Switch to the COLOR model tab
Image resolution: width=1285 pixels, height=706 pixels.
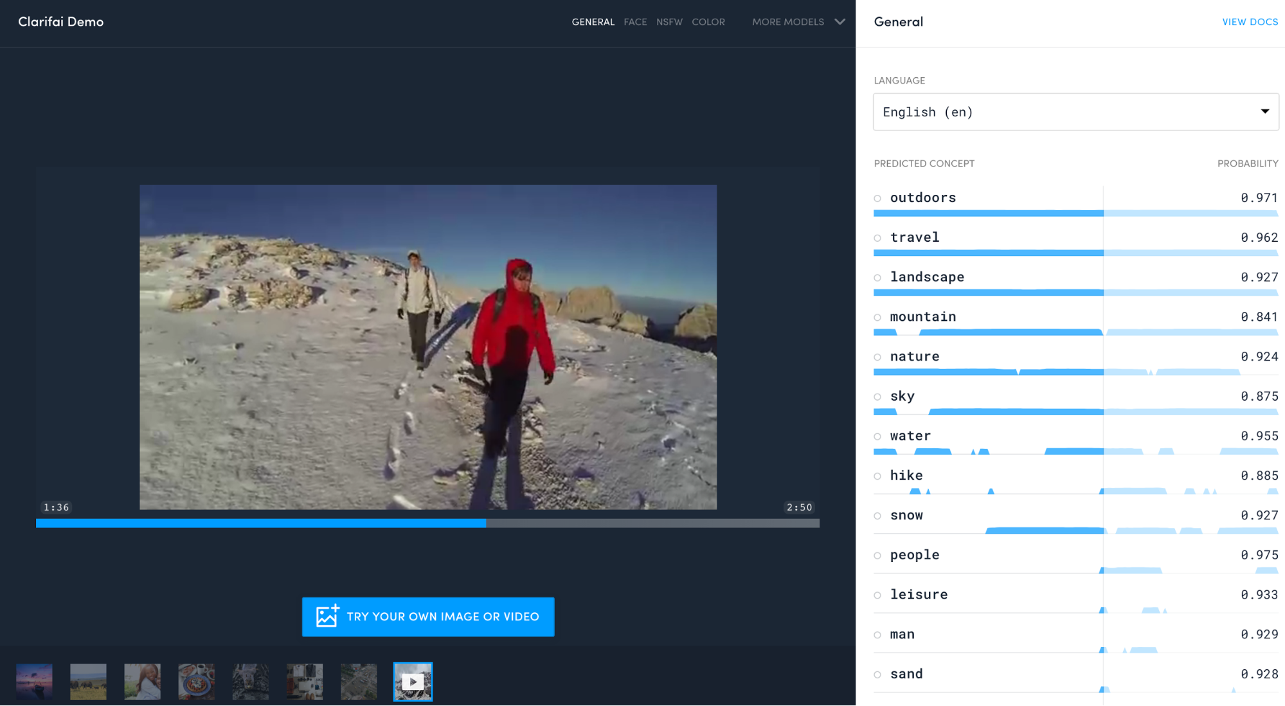tap(708, 22)
